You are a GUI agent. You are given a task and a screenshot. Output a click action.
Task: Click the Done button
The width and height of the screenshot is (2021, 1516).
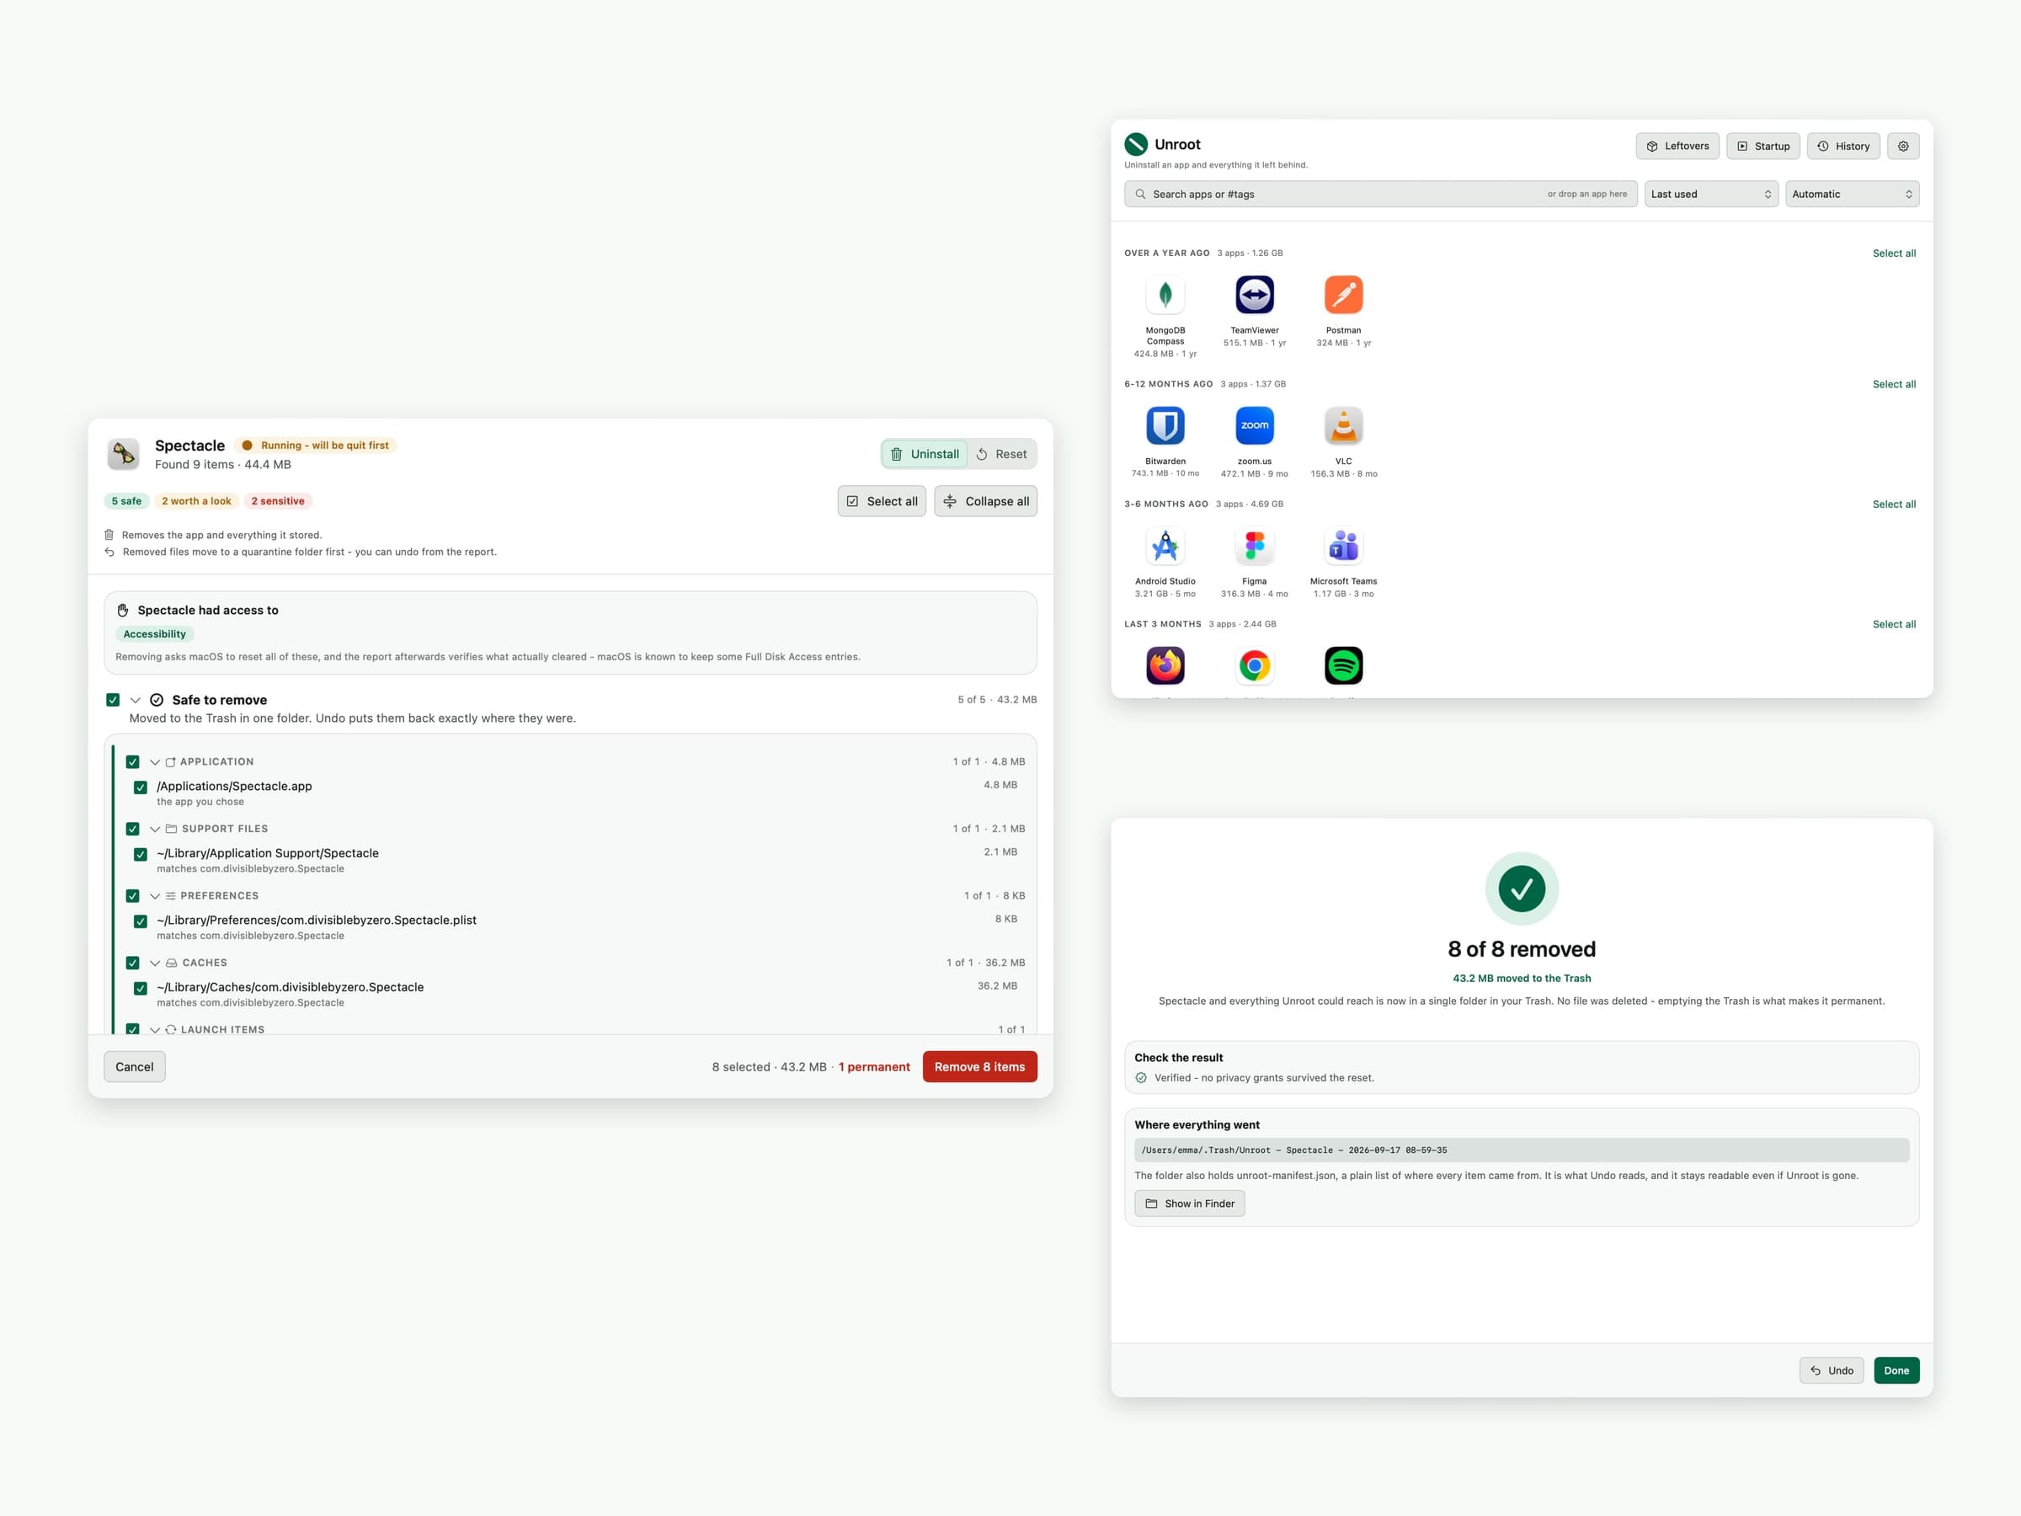pos(1896,1370)
